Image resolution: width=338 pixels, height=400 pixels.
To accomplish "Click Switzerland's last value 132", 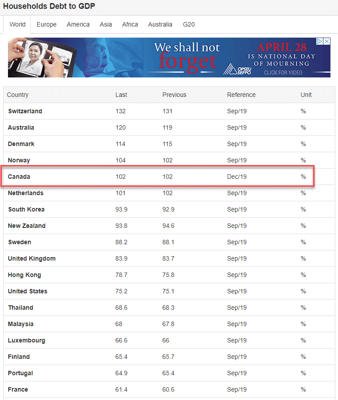I will [120, 111].
